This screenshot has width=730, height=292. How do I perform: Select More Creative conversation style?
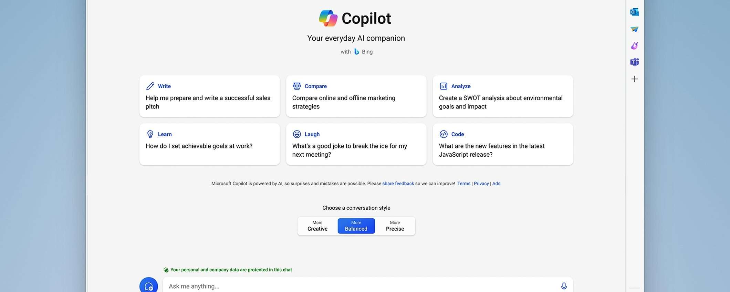(x=317, y=226)
